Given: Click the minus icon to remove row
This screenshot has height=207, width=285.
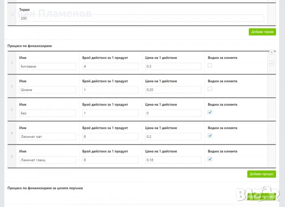Looking at the screenshot, I should (x=272, y=63).
